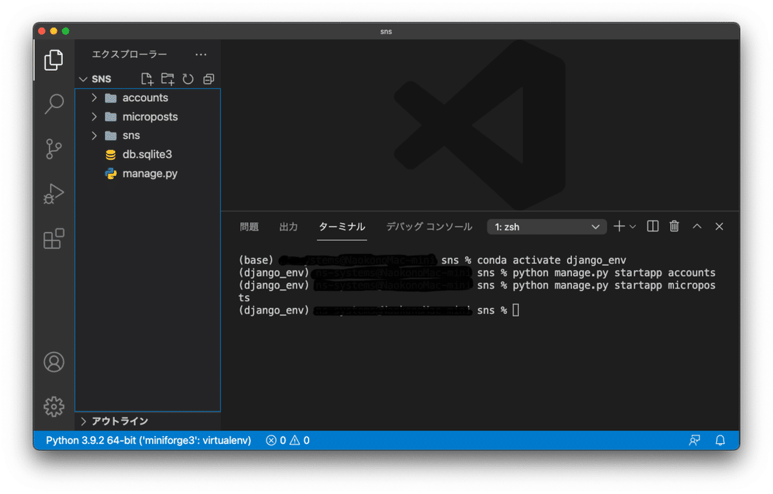Image resolution: width=773 pixels, height=494 pixels.
Task: Open the Source Control view
Action: pos(53,148)
